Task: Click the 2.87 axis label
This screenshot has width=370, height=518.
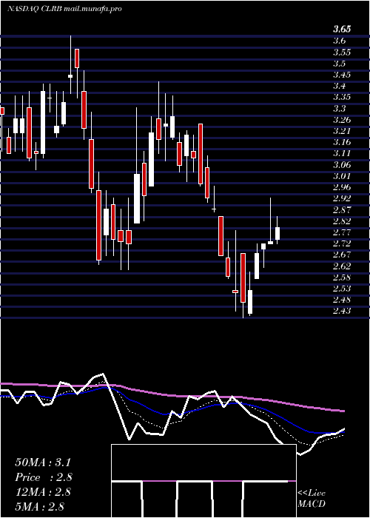Action: [x=342, y=209]
